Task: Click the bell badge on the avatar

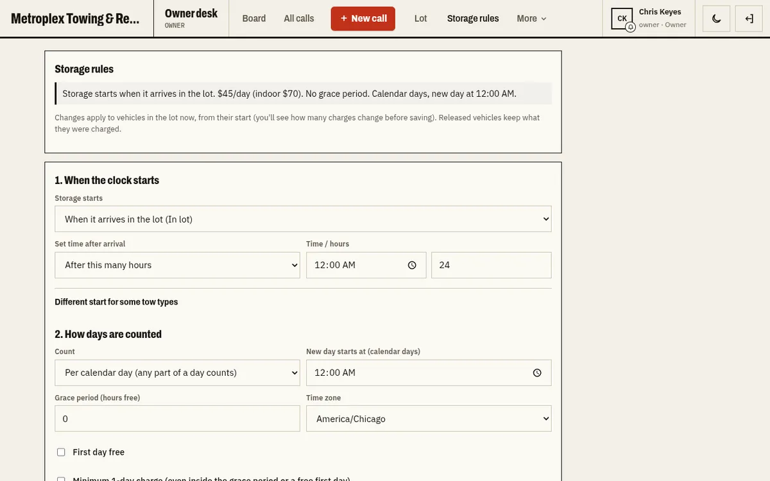Action: [630, 27]
